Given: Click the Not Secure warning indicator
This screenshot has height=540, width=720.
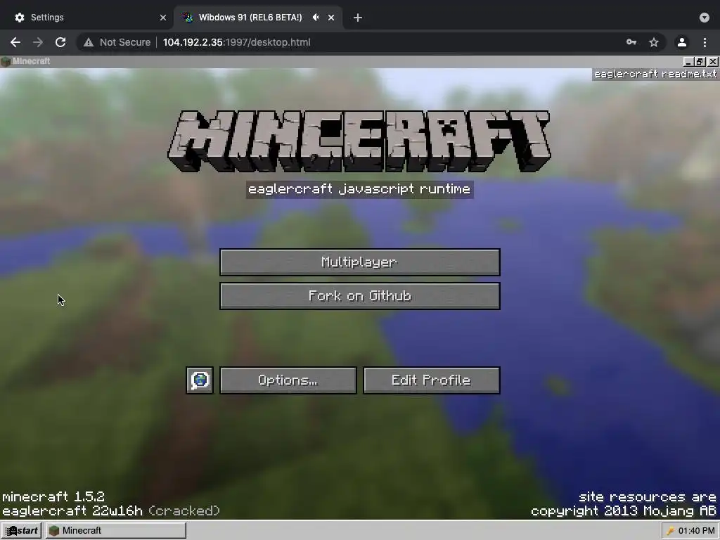Looking at the screenshot, I should click(x=117, y=42).
